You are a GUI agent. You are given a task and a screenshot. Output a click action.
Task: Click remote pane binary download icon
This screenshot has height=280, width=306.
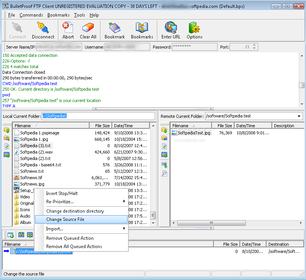coord(164,165)
